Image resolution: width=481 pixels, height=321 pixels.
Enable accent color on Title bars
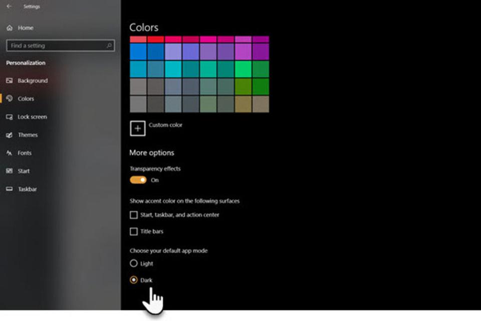coord(134,231)
